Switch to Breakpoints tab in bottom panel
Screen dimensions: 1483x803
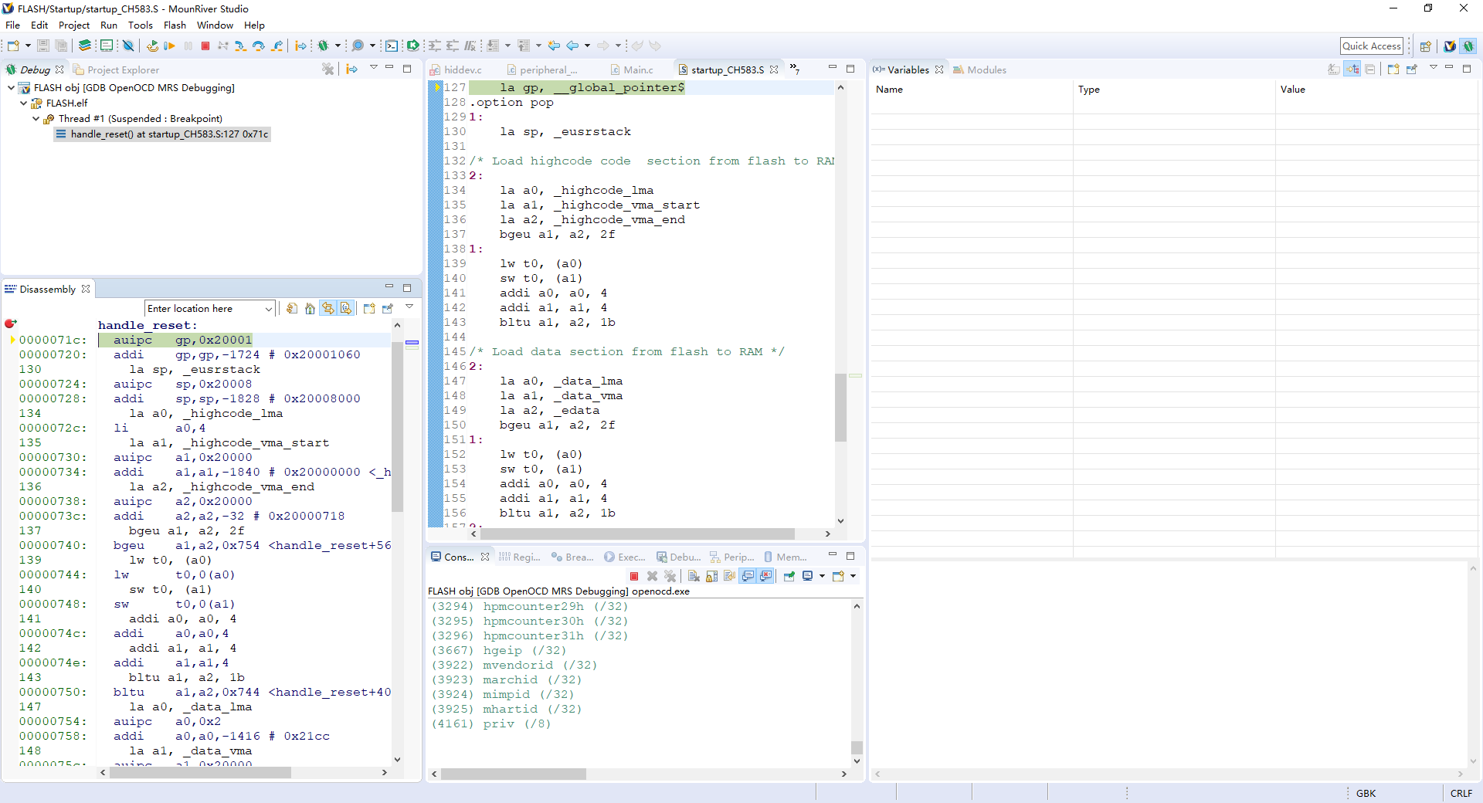(x=572, y=557)
